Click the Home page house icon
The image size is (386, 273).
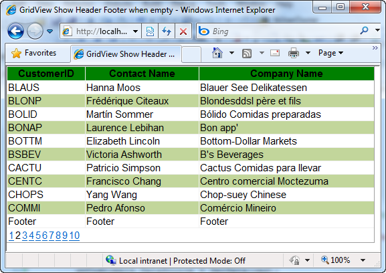[217, 53]
